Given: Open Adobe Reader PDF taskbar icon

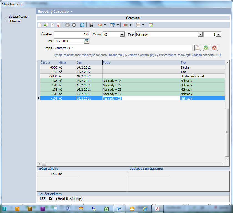Looking at the screenshot, I should 158,209.
